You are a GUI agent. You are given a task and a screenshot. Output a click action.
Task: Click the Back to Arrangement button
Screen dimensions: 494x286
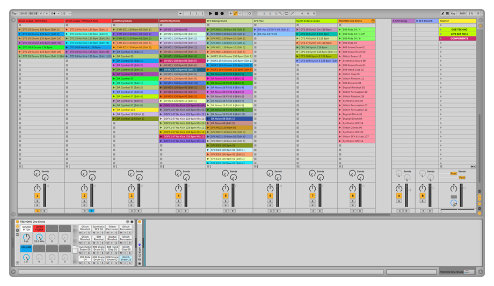click(473, 166)
